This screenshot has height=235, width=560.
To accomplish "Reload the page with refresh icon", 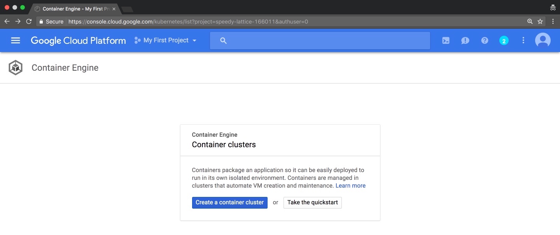I will 29,21.
